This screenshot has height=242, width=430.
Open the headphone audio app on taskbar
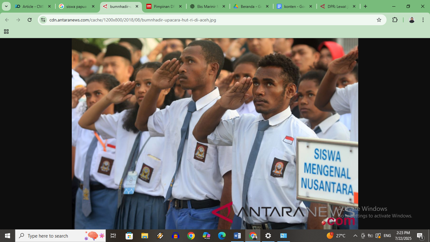point(175,236)
